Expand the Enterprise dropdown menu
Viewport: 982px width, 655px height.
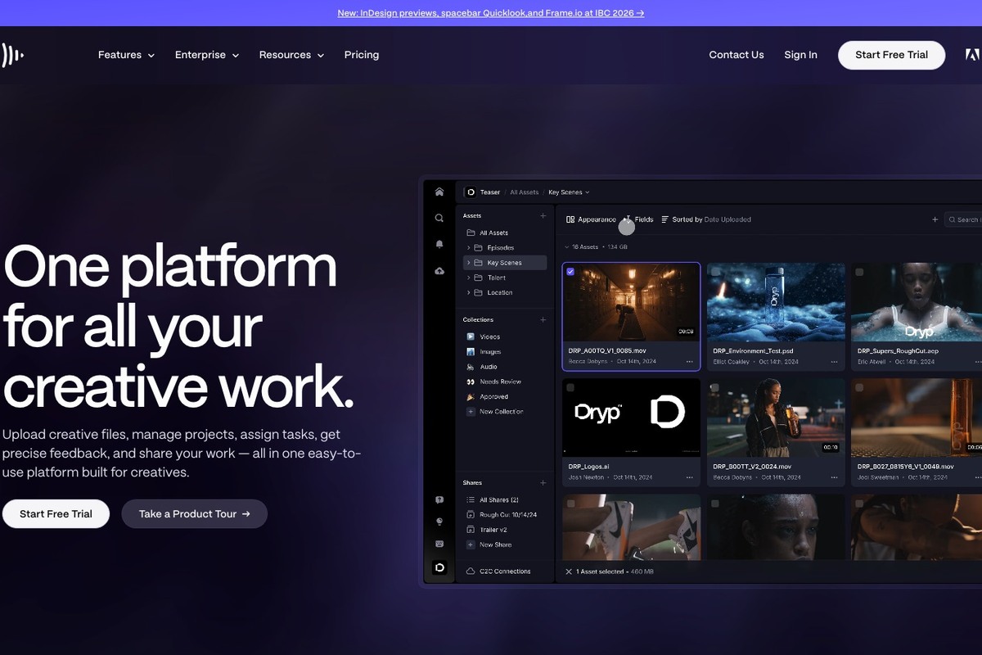click(207, 55)
